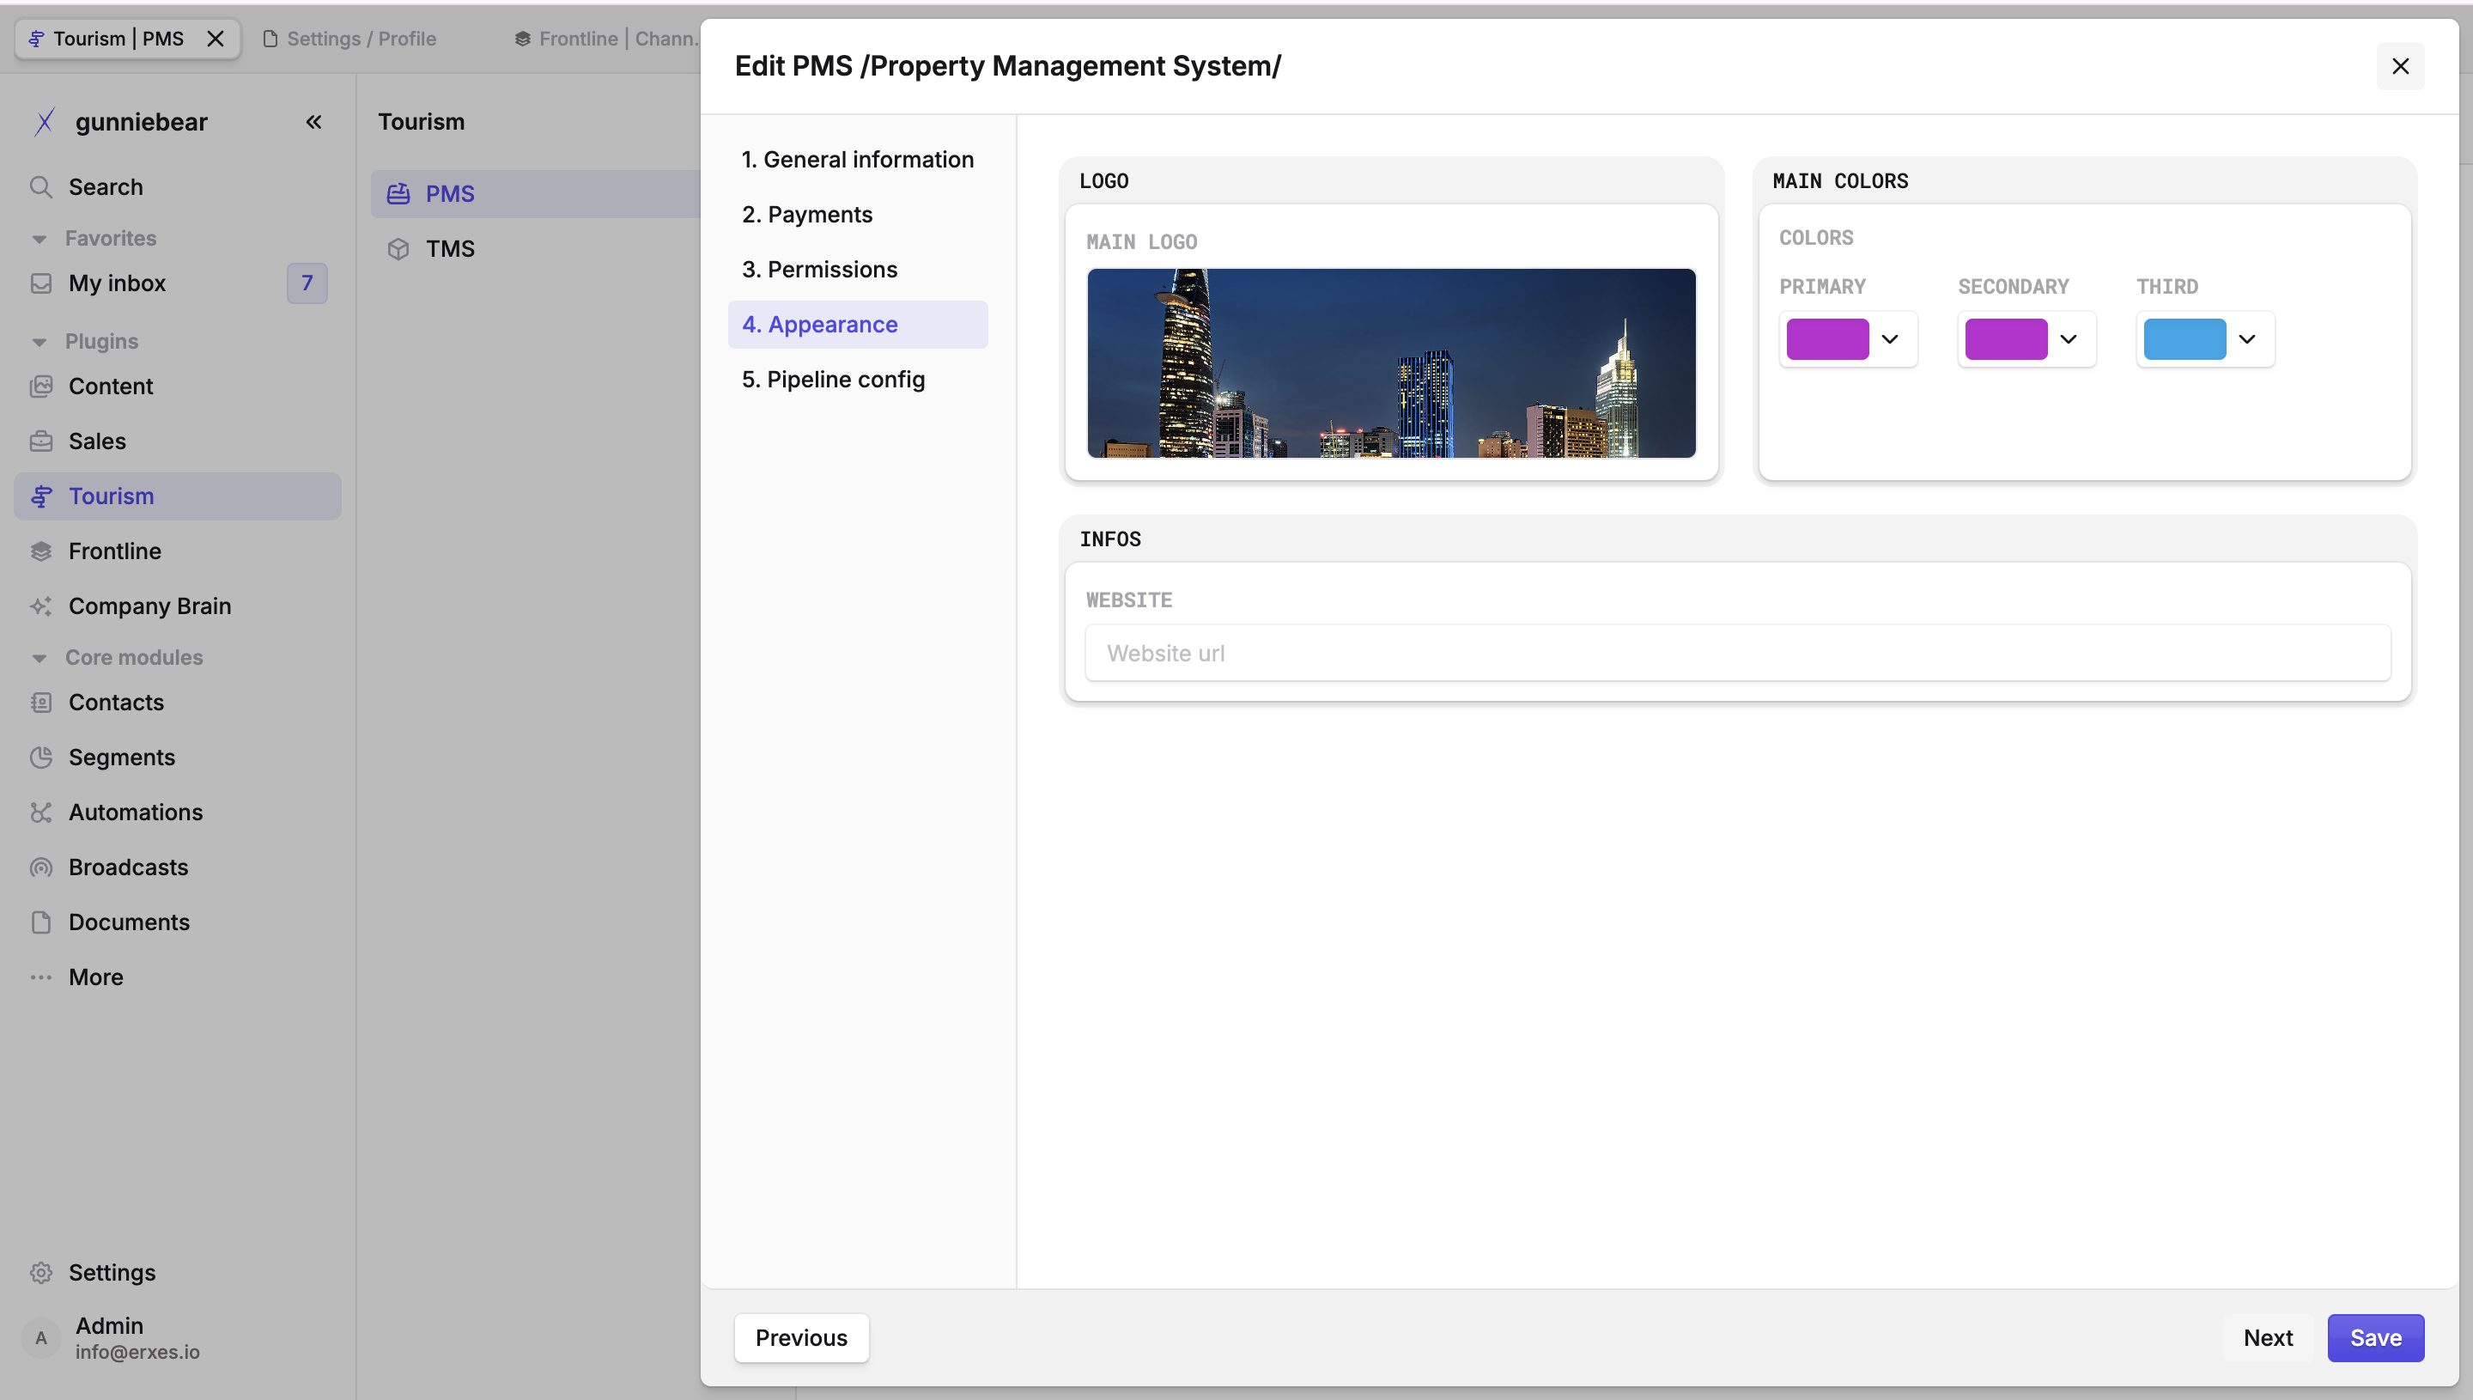The width and height of the screenshot is (2473, 1400).
Task: Click the Previous button
Action: (802, 1337)
